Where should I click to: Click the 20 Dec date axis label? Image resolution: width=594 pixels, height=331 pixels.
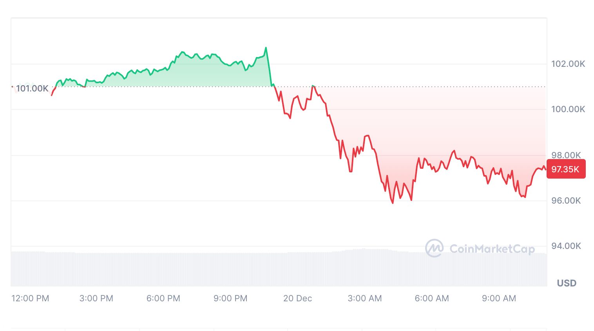(298, 299)
